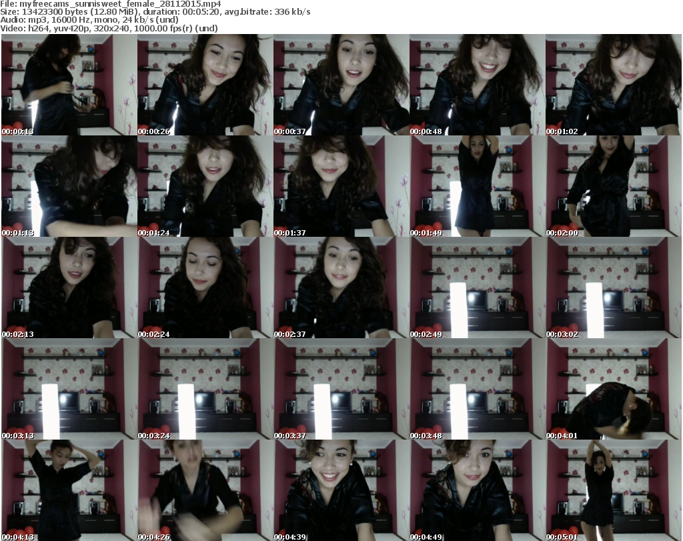The height and width of the screenshot is (541, 683).
Task: Select the thumbnail timestamped 00:00:13
Action: [x=69, y=85]
